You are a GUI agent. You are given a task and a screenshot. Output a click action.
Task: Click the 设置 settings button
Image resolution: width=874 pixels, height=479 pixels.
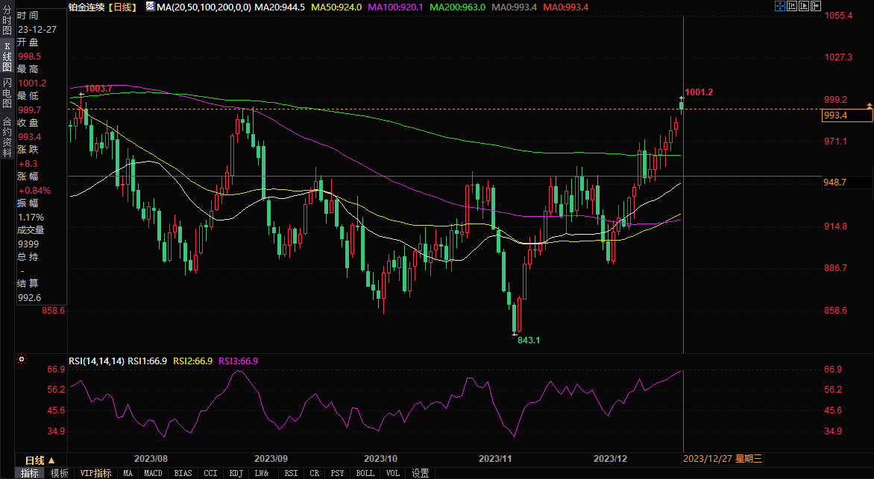420,473
